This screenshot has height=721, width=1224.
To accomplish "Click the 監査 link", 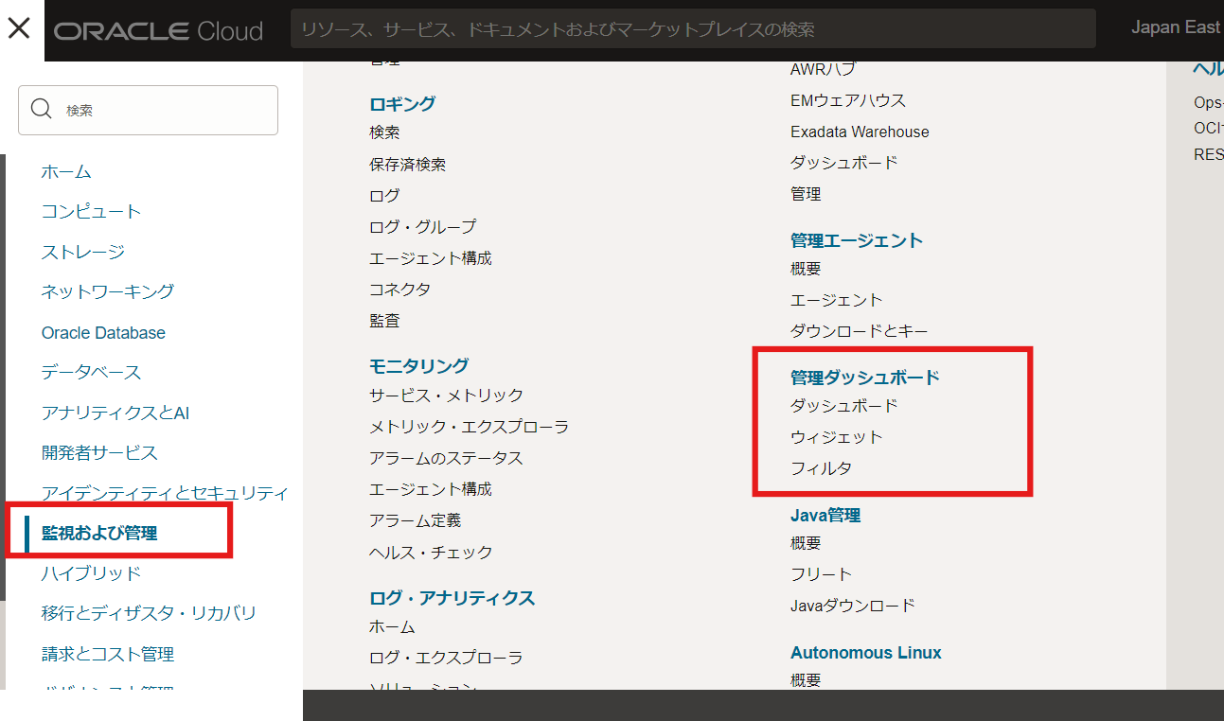I will (x=384, y=321).
